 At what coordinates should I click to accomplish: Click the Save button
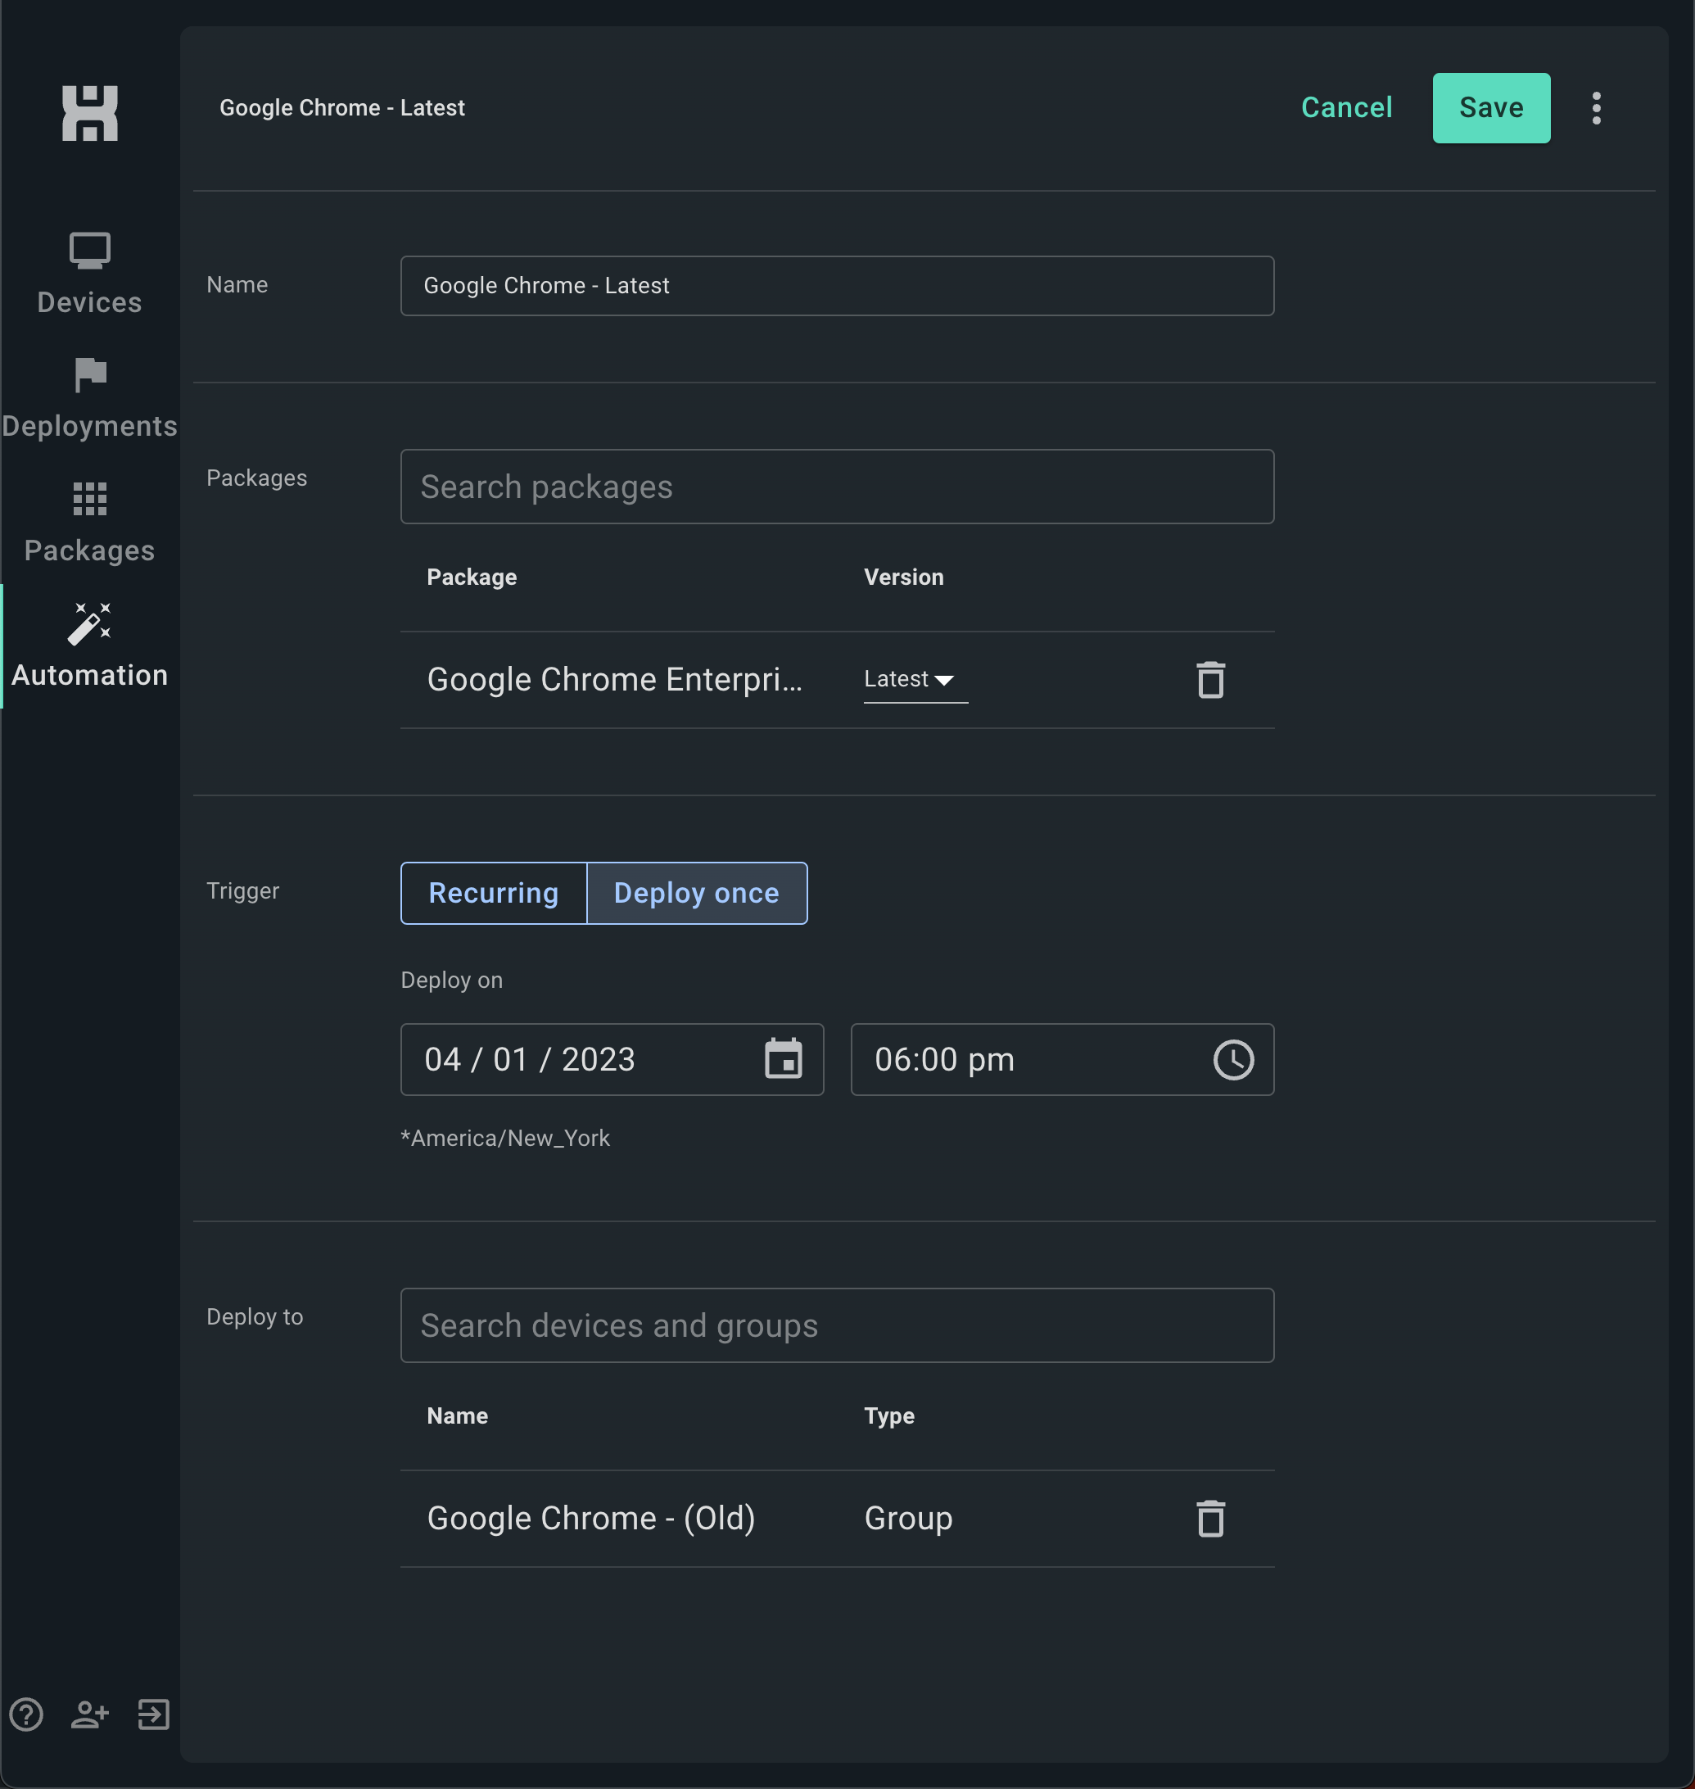pos(1491,108)
